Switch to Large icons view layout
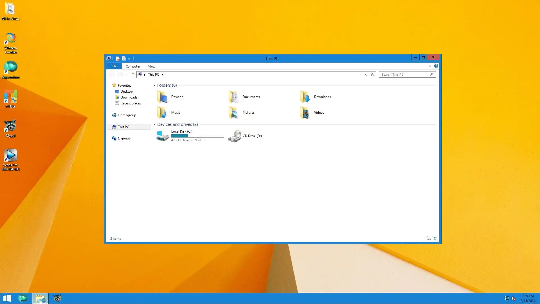This screenshot has width=540, height=304. [435, 238]
